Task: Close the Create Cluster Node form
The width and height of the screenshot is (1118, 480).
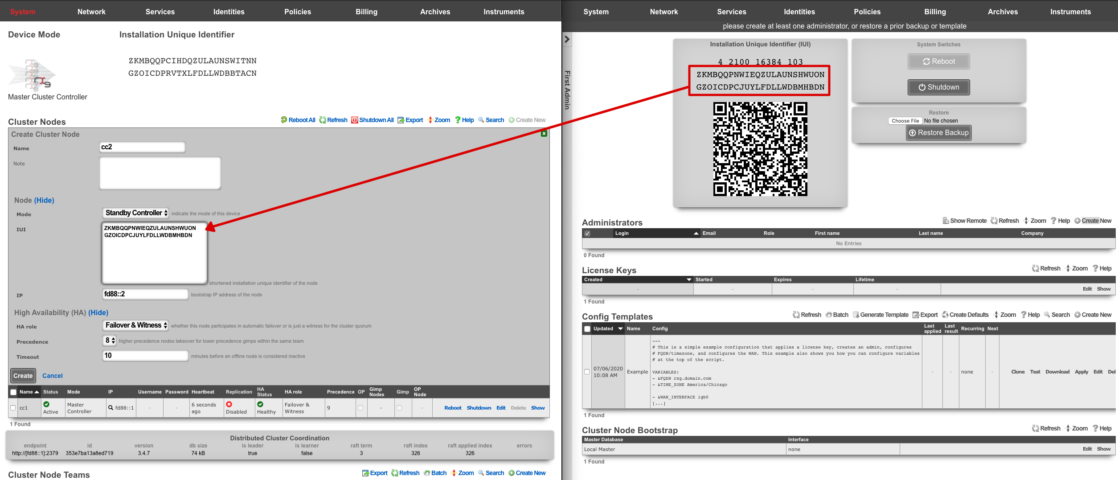Action: pos(544,134)
